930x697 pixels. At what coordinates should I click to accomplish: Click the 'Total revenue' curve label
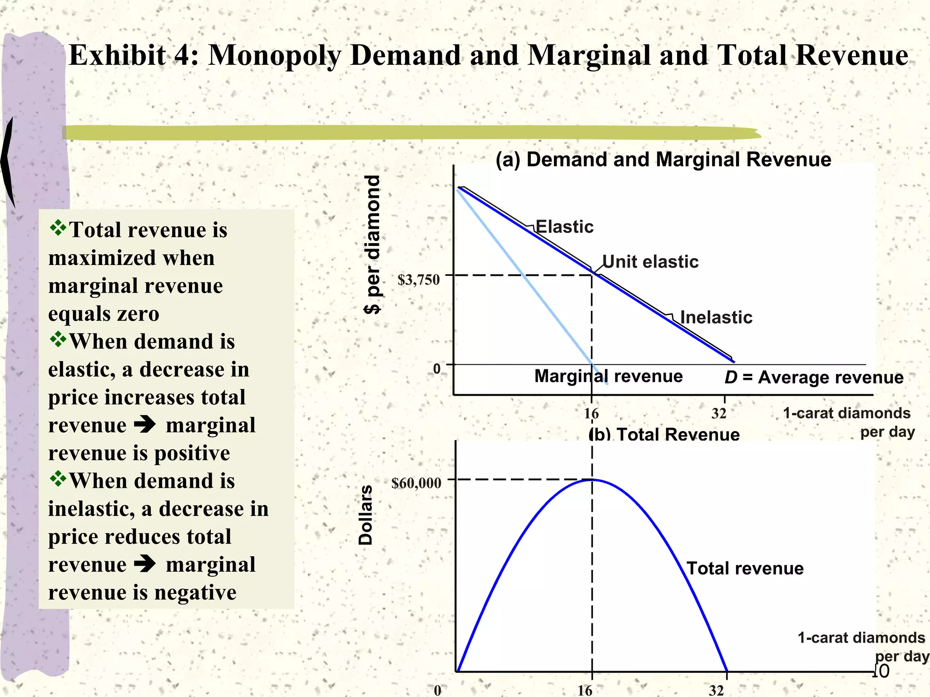[745, 568]
